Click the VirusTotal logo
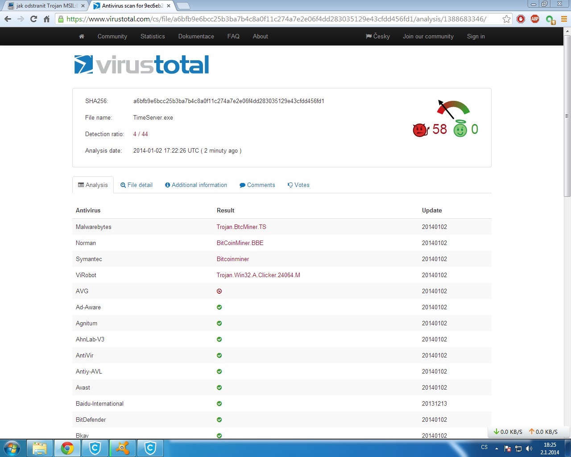Image resolution: width=571 pixels, height=457 pixels. (141, 64)
